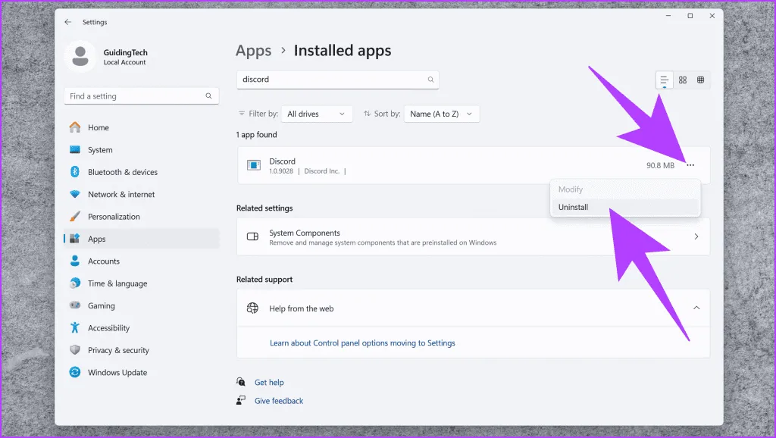The image size is (776, 438).
Task: Click the Find a setting search field
Action: [136, 96]
